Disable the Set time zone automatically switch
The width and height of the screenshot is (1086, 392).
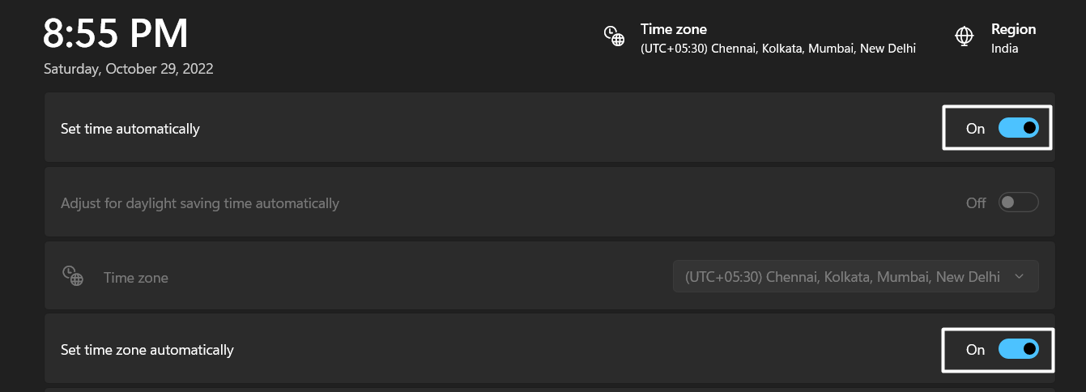(x=1018, y=349)
